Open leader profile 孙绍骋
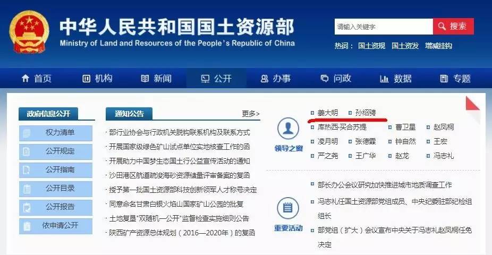Viewport: 492px width, 255px height. tap(366, 113)
